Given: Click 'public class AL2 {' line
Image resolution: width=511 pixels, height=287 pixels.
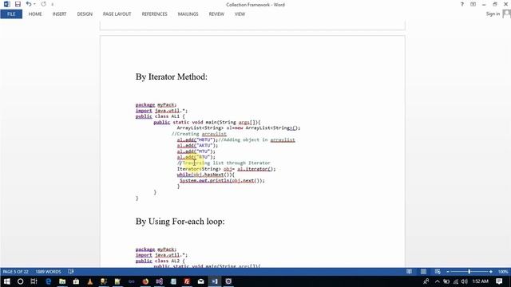Looking at the screenshot, I should point(160,261).
